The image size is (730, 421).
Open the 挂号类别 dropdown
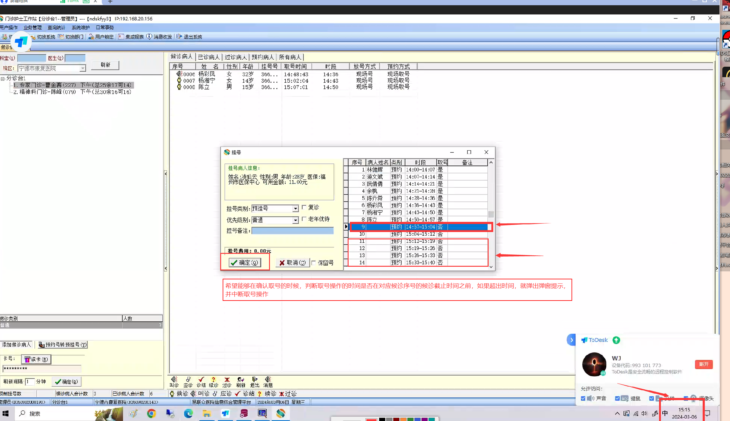295,209
